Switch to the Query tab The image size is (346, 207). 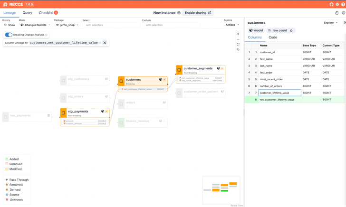[x=28, y=13]
